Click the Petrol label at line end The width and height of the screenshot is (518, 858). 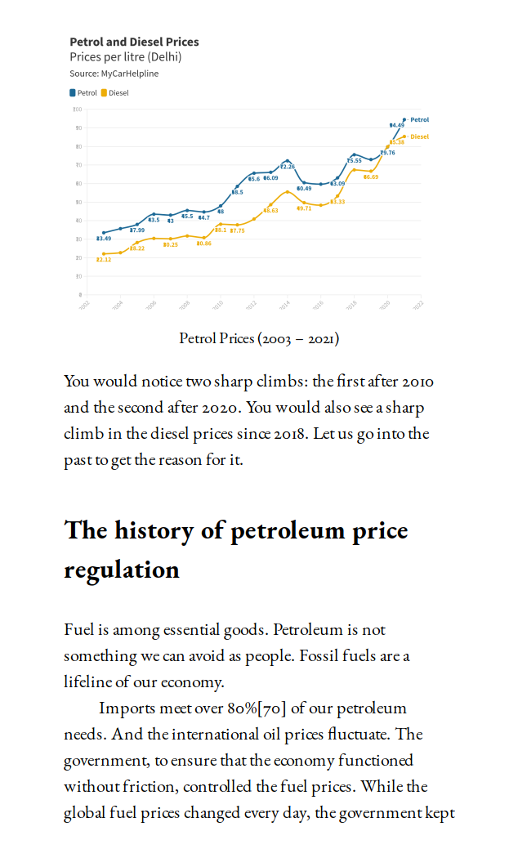pos(419,120)
